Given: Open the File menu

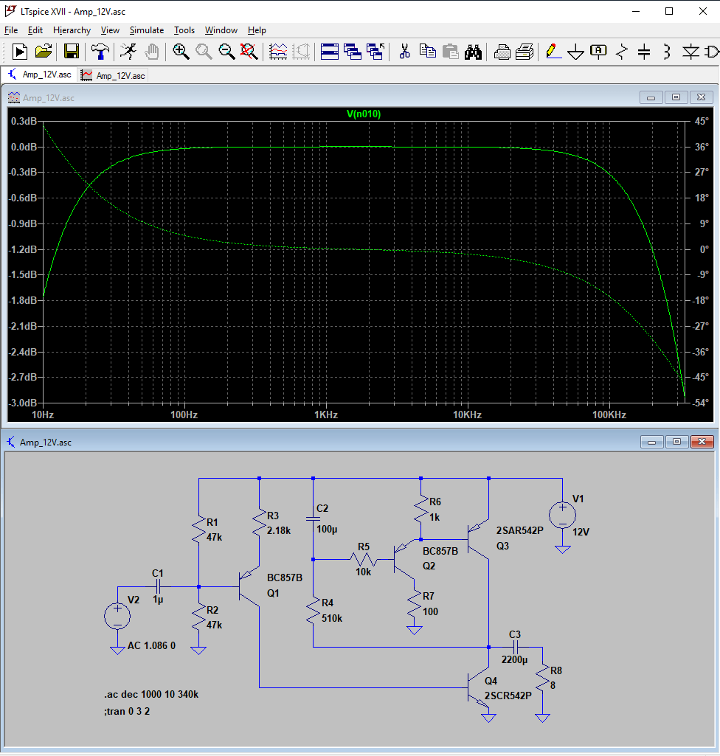Looking at the screenshot, I should (x=11, y=30).
